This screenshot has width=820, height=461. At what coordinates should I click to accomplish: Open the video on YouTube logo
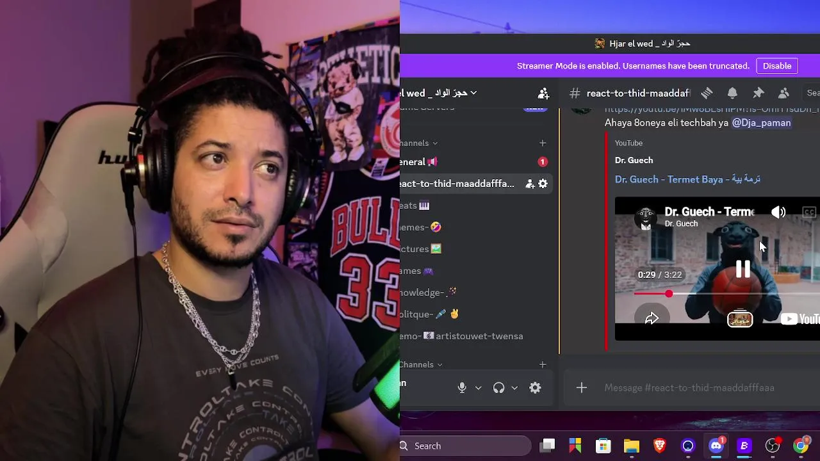click(800, 319)
